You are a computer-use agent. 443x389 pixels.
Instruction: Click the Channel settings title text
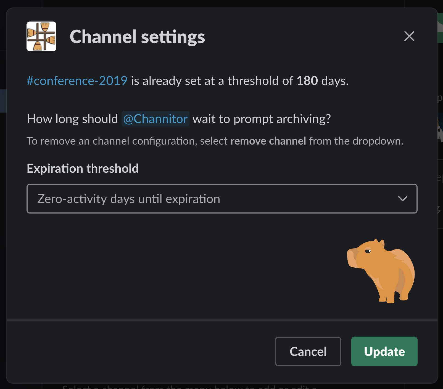pos(137,37)
